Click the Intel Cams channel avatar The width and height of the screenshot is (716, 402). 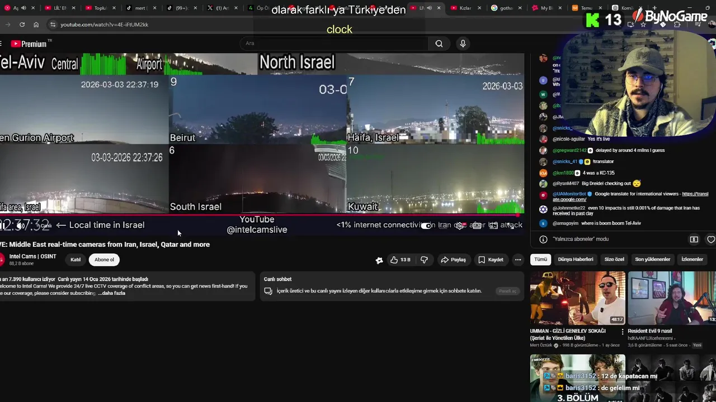[2, 260]
